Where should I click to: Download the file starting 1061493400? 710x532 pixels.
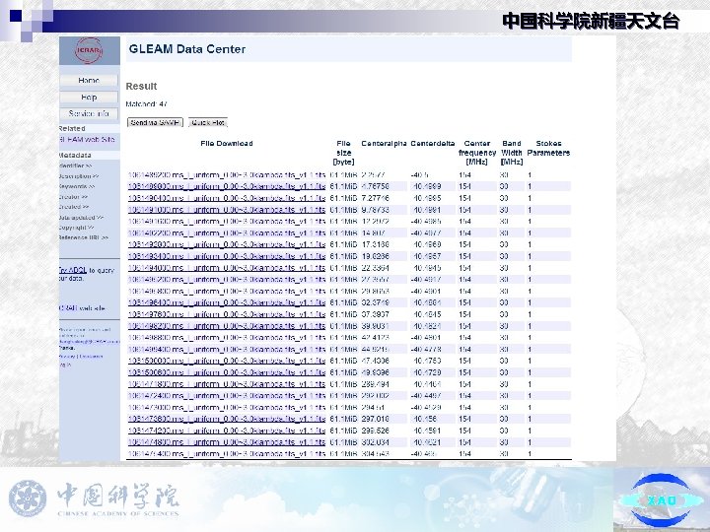(x=227, y=256)
